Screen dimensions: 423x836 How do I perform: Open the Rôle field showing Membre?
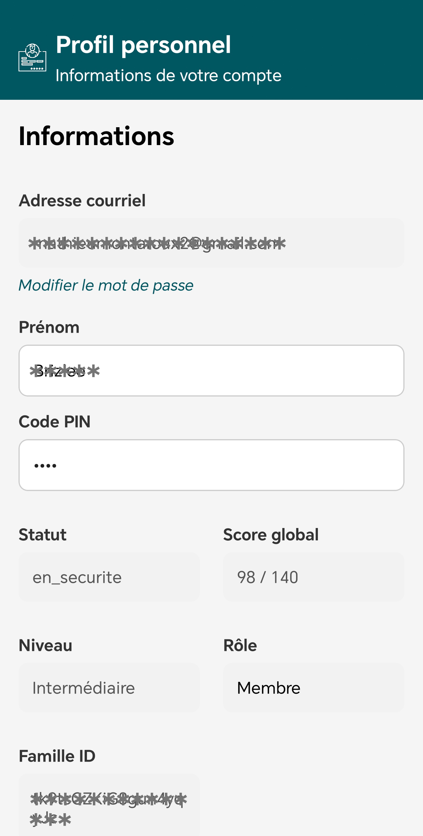[x=314, y=688]
